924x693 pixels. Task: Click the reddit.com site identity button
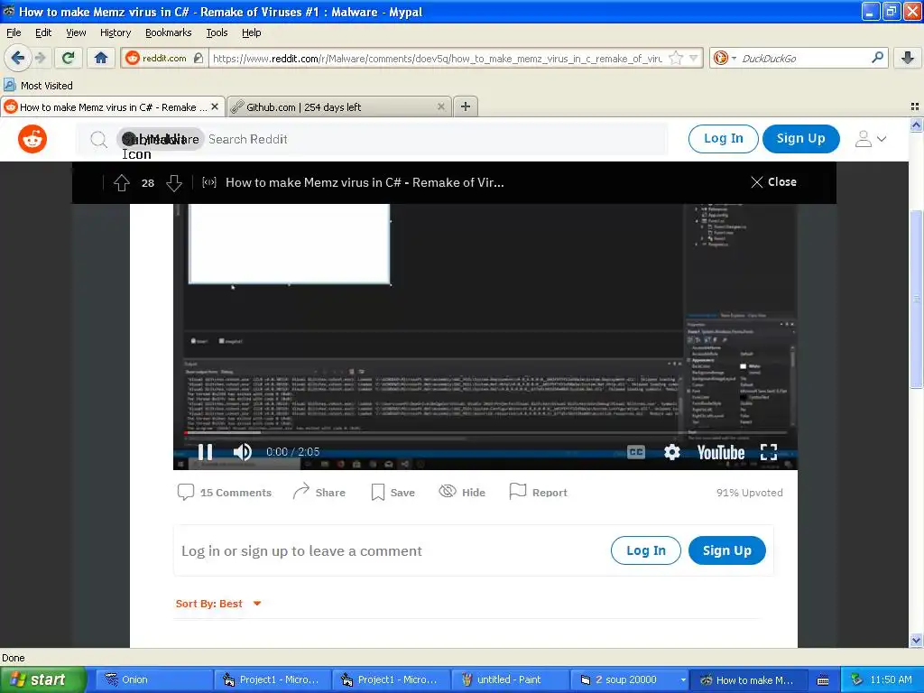coord(164,58)
